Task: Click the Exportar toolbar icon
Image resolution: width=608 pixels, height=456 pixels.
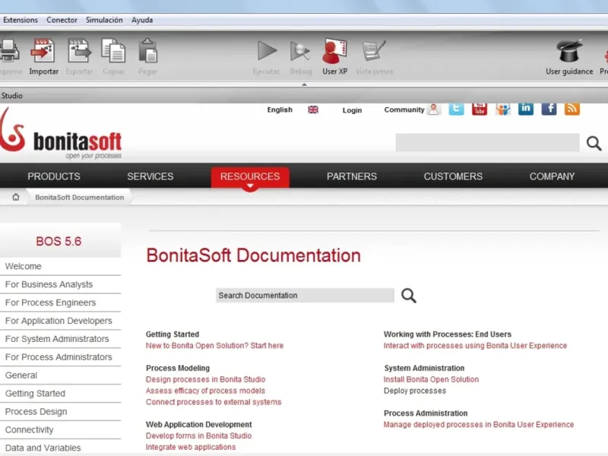Action: click(x=80, y=51)
